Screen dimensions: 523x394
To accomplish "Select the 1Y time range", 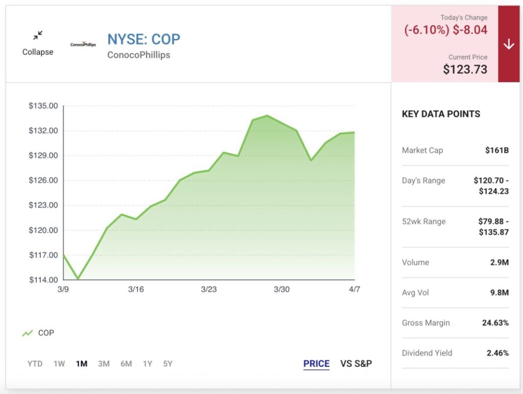I will pyautogui.click(x=148, y=364).
